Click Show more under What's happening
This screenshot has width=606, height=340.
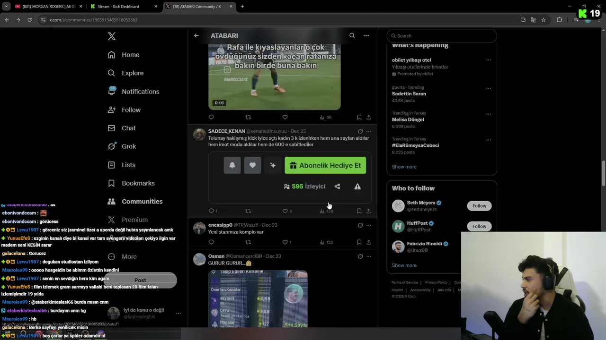[x=404, y=167]
